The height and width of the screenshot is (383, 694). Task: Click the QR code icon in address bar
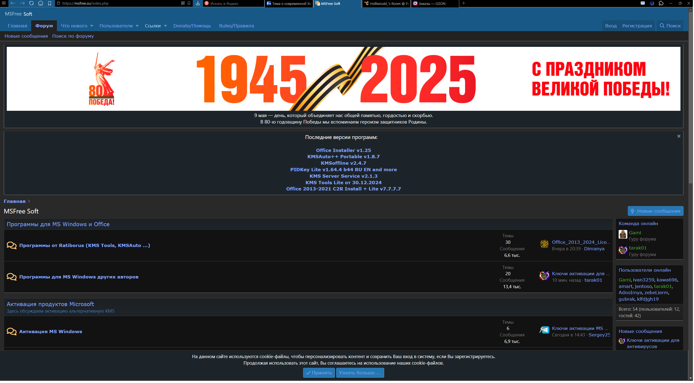(183, 3)
